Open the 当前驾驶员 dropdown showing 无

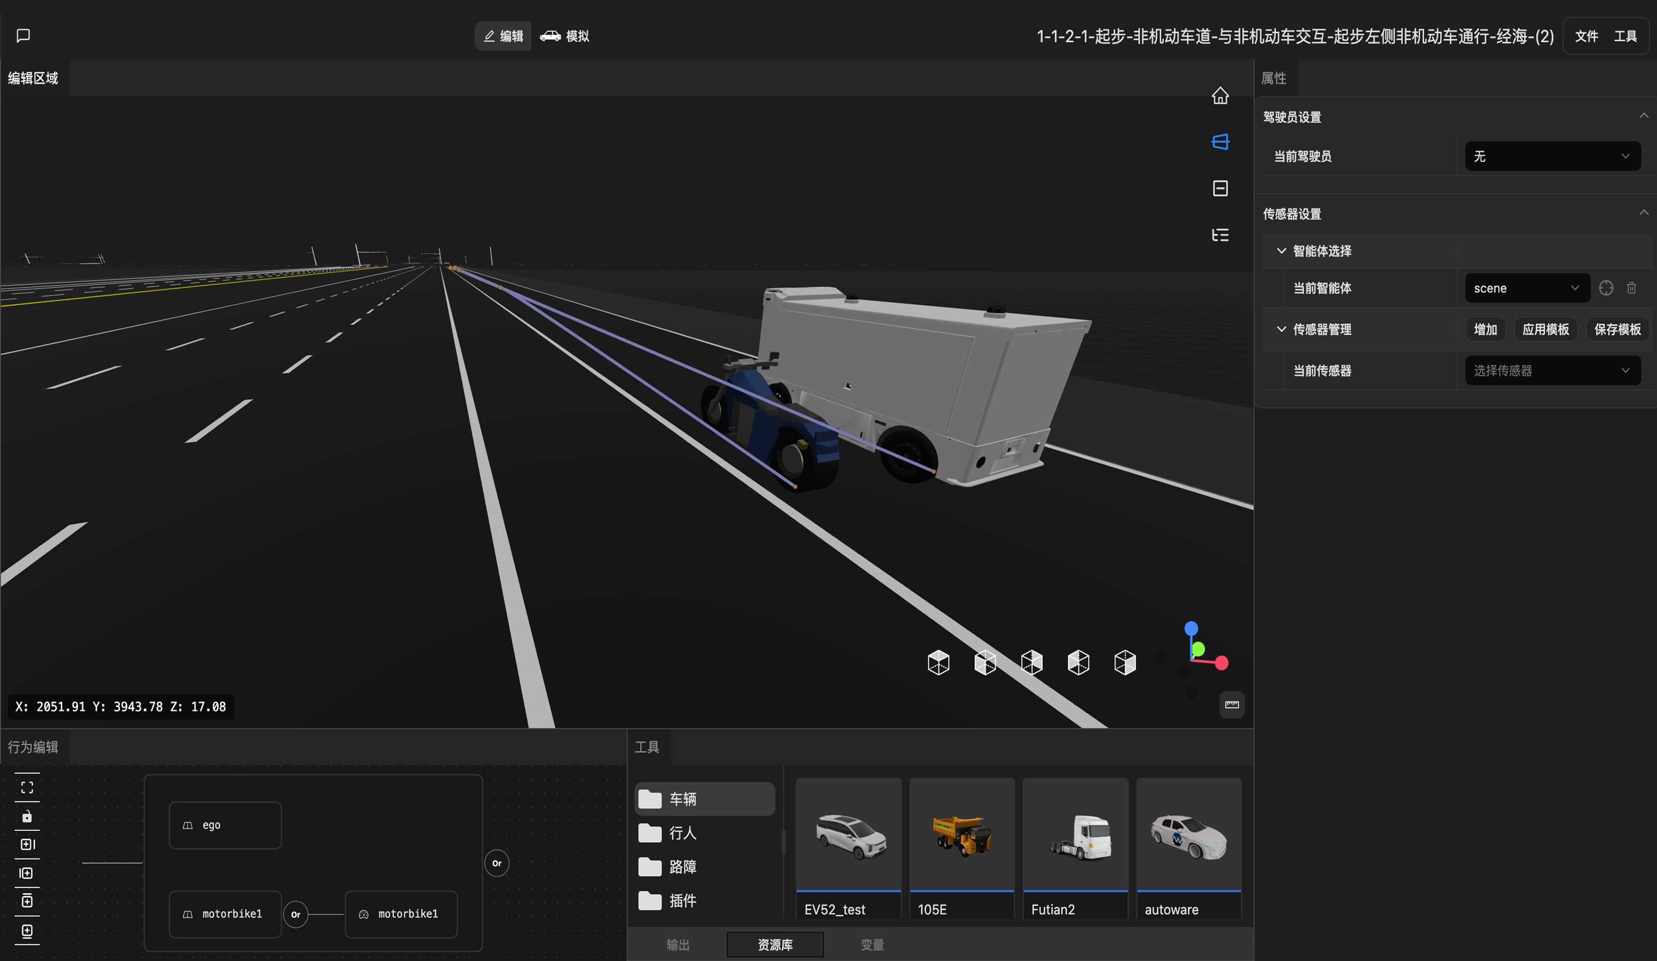pyautogui.click(x=1553, y=156)
